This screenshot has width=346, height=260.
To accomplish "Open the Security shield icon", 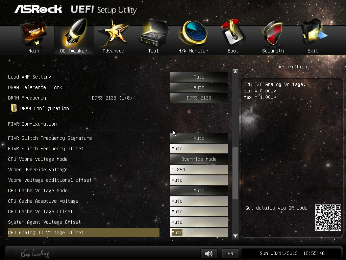I will 273,33.
